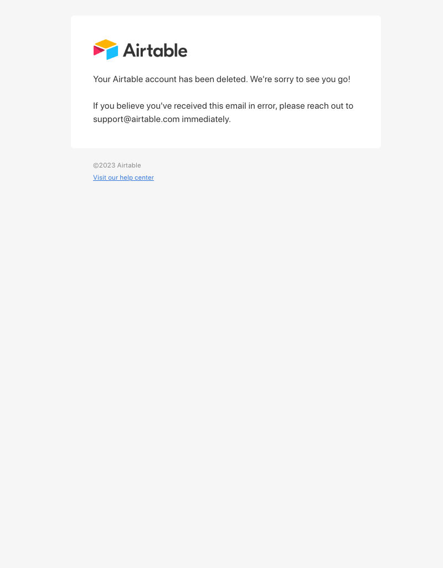Click the words 'help center' in the footer link
Viewport: 443px width, 568px height.
point(137,177)
